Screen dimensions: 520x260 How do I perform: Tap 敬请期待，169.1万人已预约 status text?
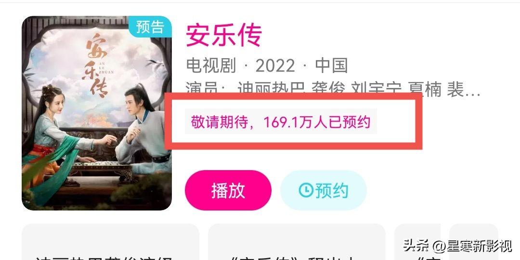pyautogui.click(x=281, y=122)
